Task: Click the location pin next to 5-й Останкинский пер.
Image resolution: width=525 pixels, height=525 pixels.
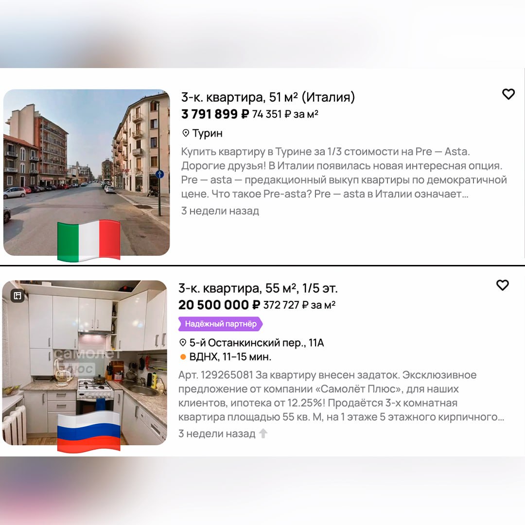Action: click(x=183, y=343)
